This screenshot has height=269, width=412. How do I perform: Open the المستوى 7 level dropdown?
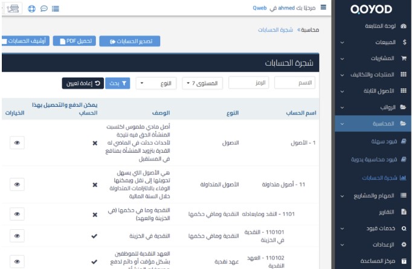(x=202, y=83)
